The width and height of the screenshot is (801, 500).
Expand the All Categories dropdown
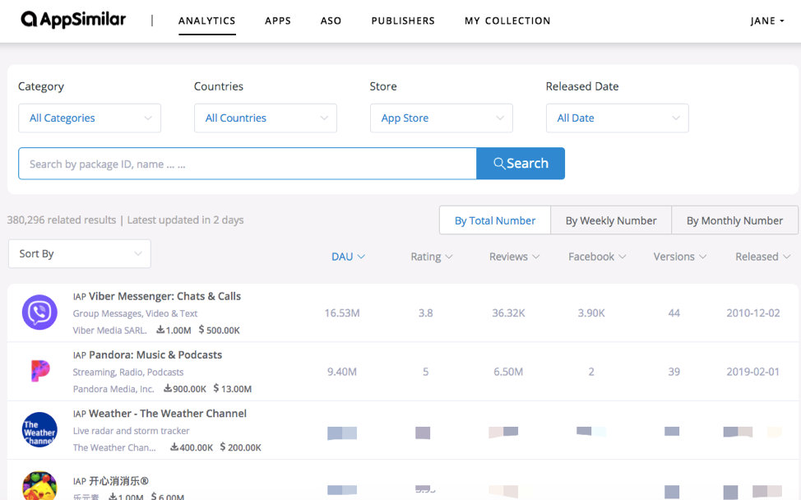[90, 118]
